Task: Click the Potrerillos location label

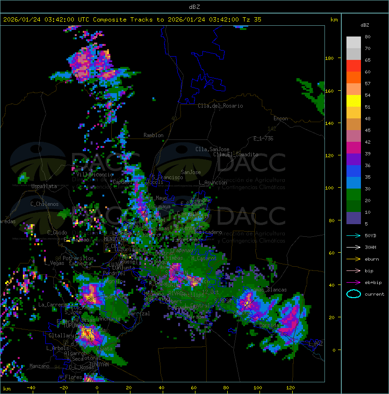Action: [78, 258]
